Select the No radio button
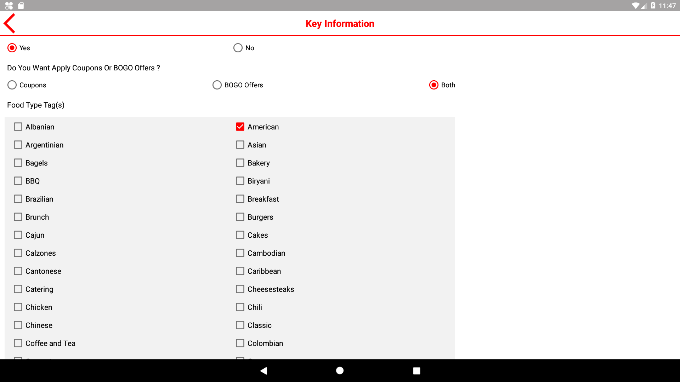The image size is (680, 382). [238, 48]
